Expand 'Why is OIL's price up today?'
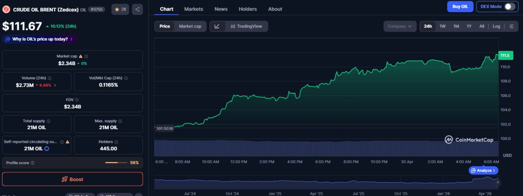The width and height of the screenshot is (523, 196). tap(40, 39)
